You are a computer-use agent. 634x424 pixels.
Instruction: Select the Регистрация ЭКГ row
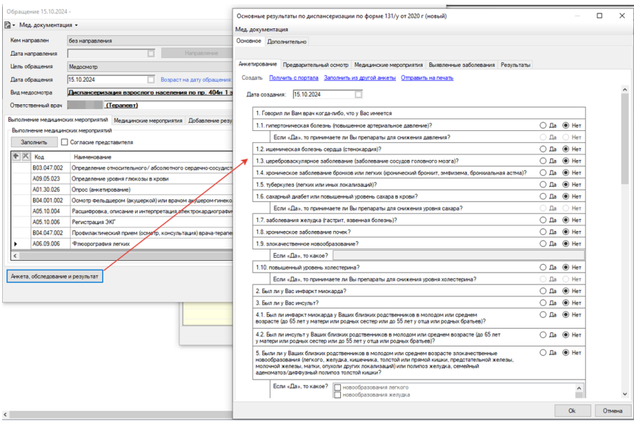(122, 222)
